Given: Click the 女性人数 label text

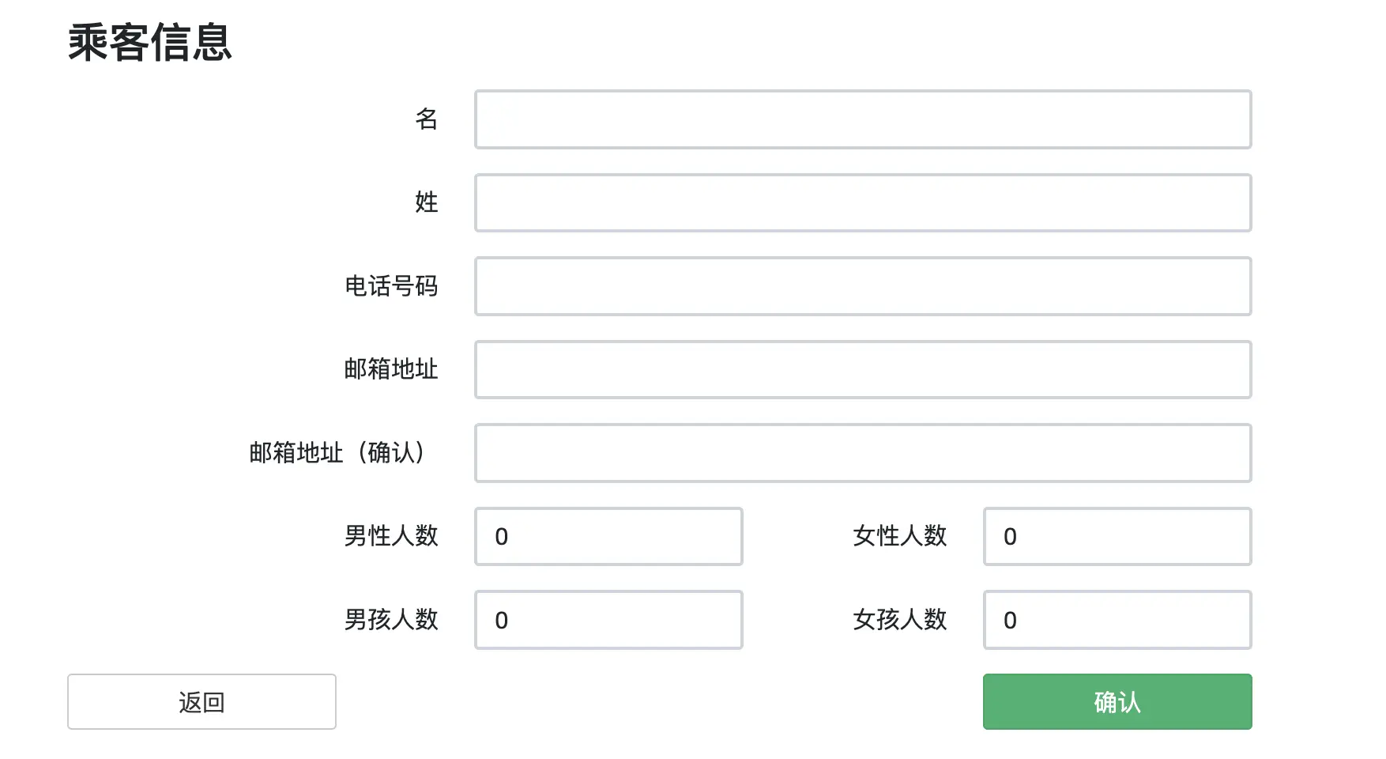Looking at the screenshot, I should tap(900, 536).
